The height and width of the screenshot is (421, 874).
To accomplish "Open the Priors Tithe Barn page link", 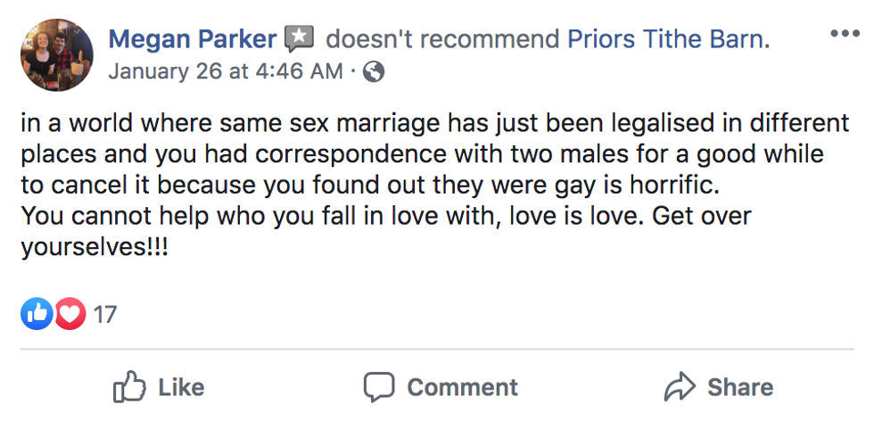I will pyautogui.click(x=668, y=39).
